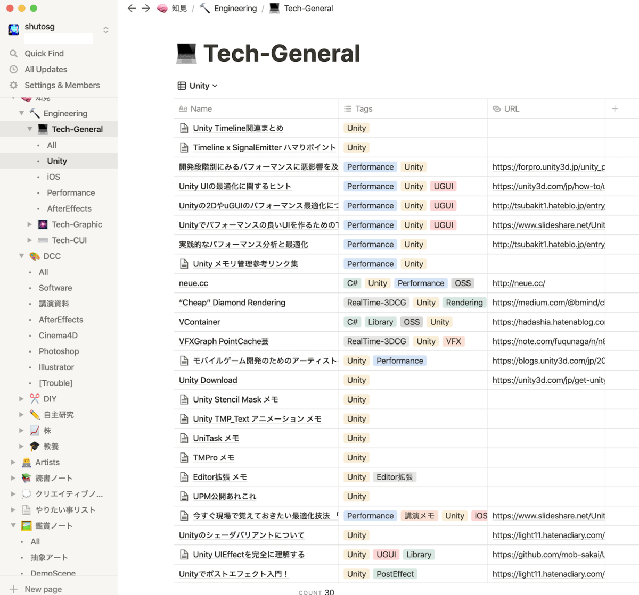The image size is (639, 595).
Task: Click the Tags column header
Action: click(413, 109)
